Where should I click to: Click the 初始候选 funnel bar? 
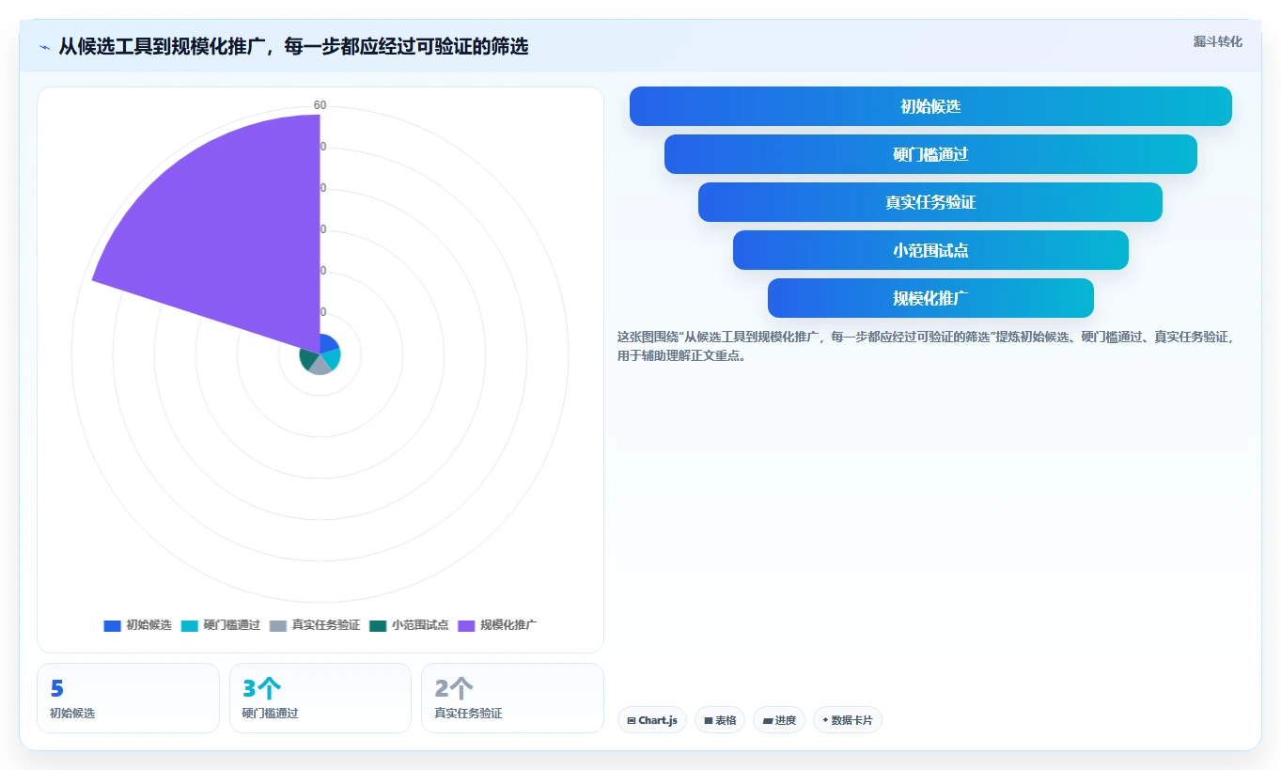click(930, 106)
